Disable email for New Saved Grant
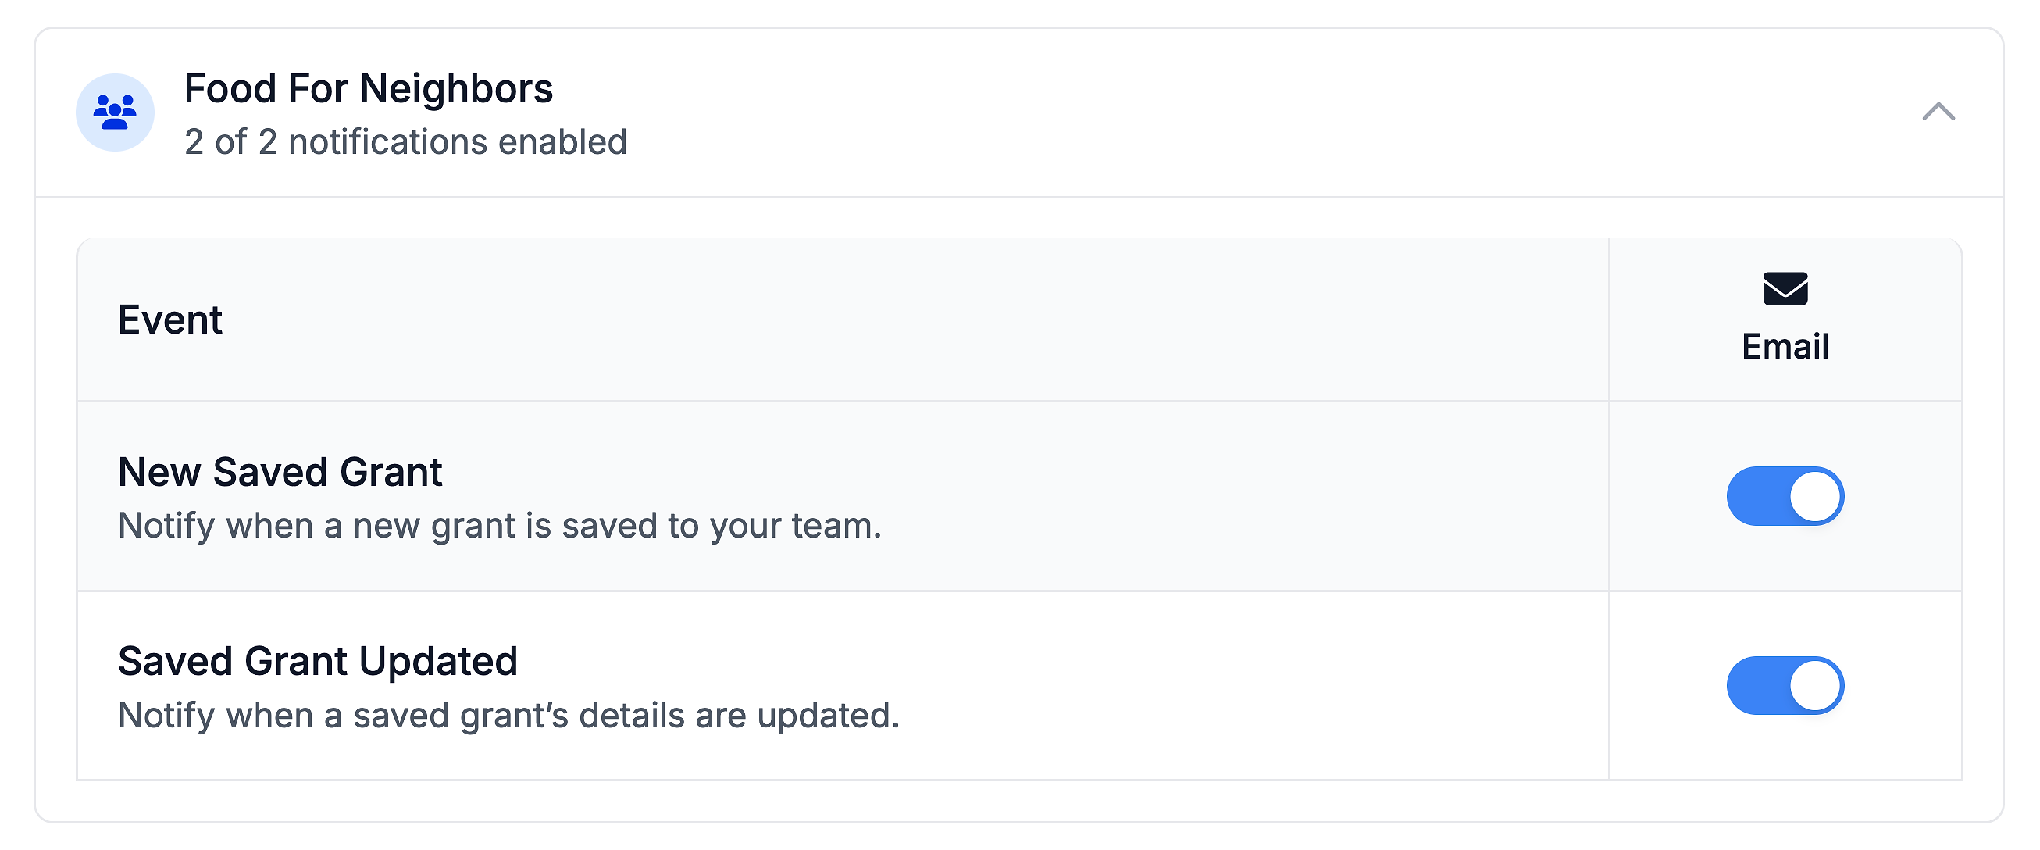The width and height of the screenshot is (2040, 850). coord(1785,496)
